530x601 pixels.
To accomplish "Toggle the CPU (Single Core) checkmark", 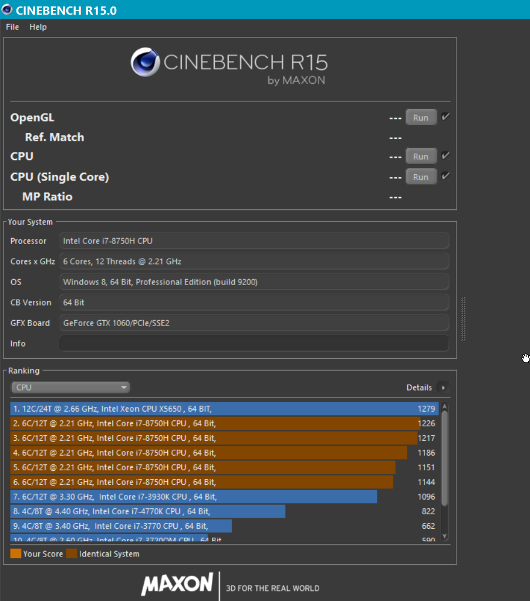I will point(445,176).
